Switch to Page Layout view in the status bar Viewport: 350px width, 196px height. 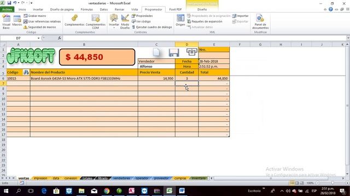pyautogui.click(x=297, y=183)
